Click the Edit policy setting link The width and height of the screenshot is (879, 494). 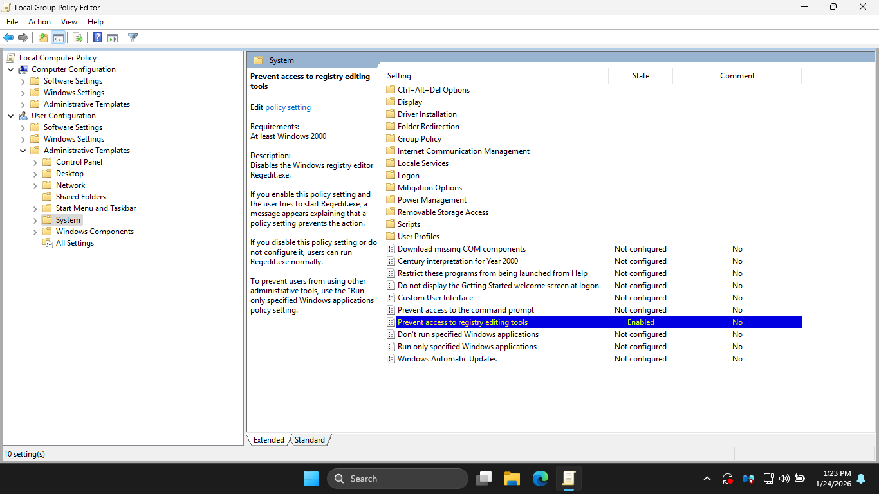(288, 107)
